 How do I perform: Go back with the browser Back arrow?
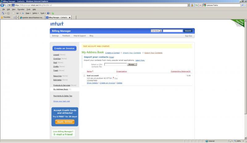[2, 5]
